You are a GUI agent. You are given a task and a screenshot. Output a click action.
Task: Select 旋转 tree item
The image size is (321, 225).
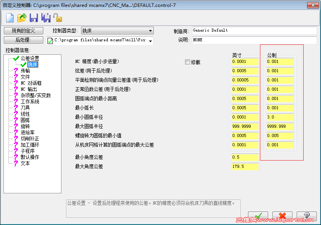pyautogui.click(x=25, y=126)
